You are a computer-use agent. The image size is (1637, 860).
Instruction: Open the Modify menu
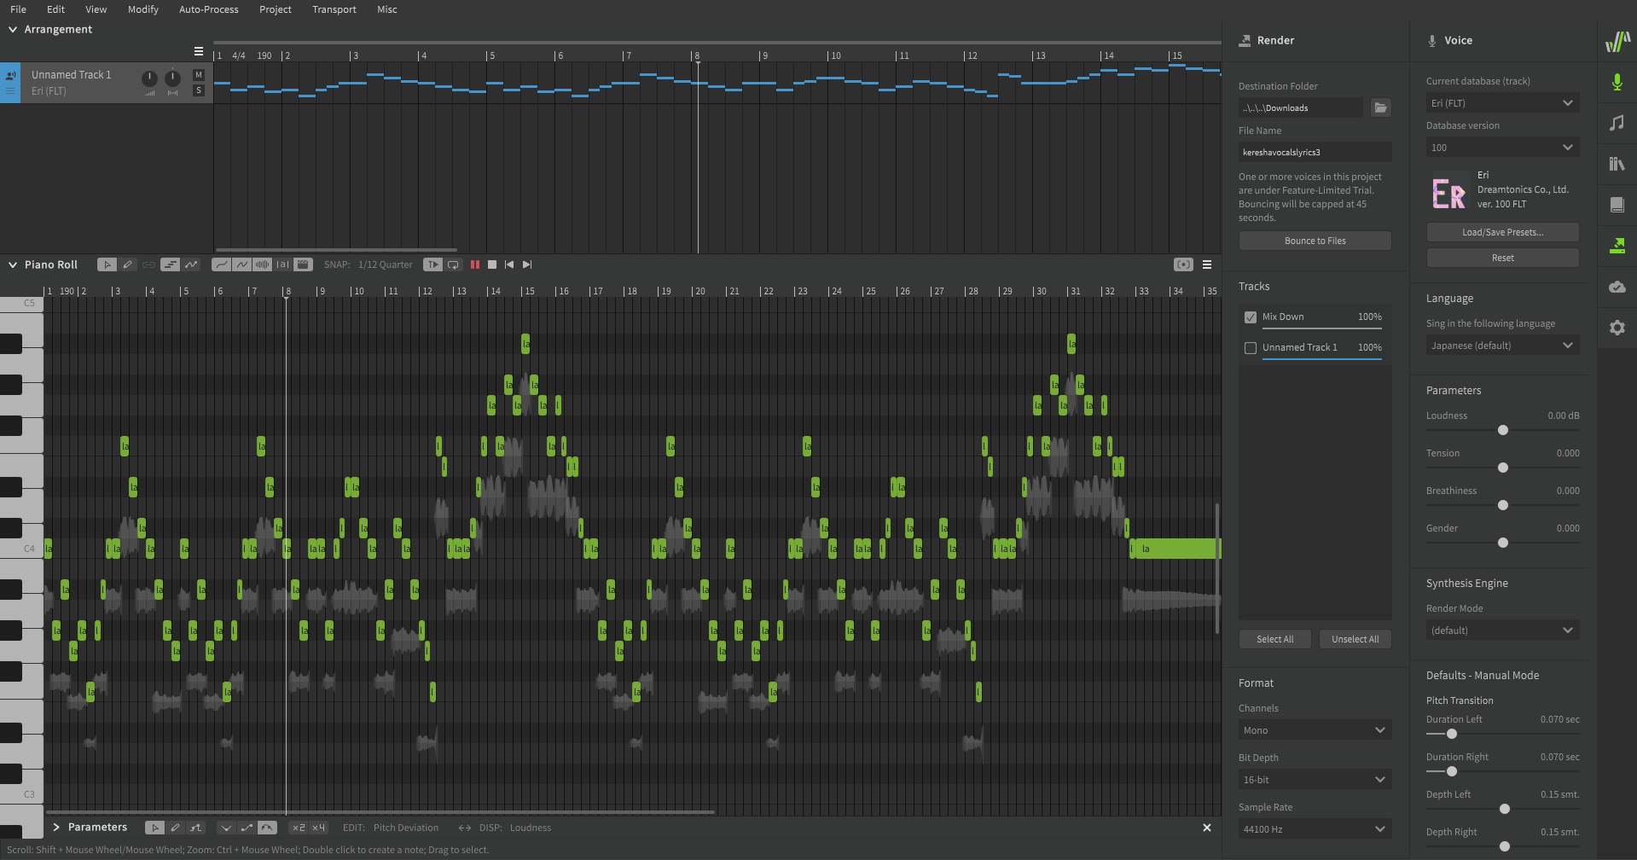pyautogui.click(x=142, y=9)
